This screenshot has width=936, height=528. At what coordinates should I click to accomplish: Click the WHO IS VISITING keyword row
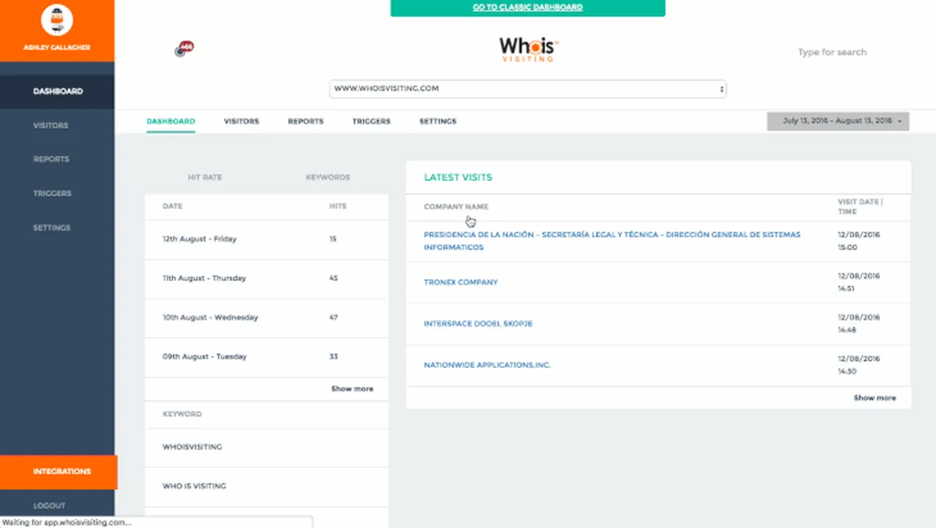[267, 487]
